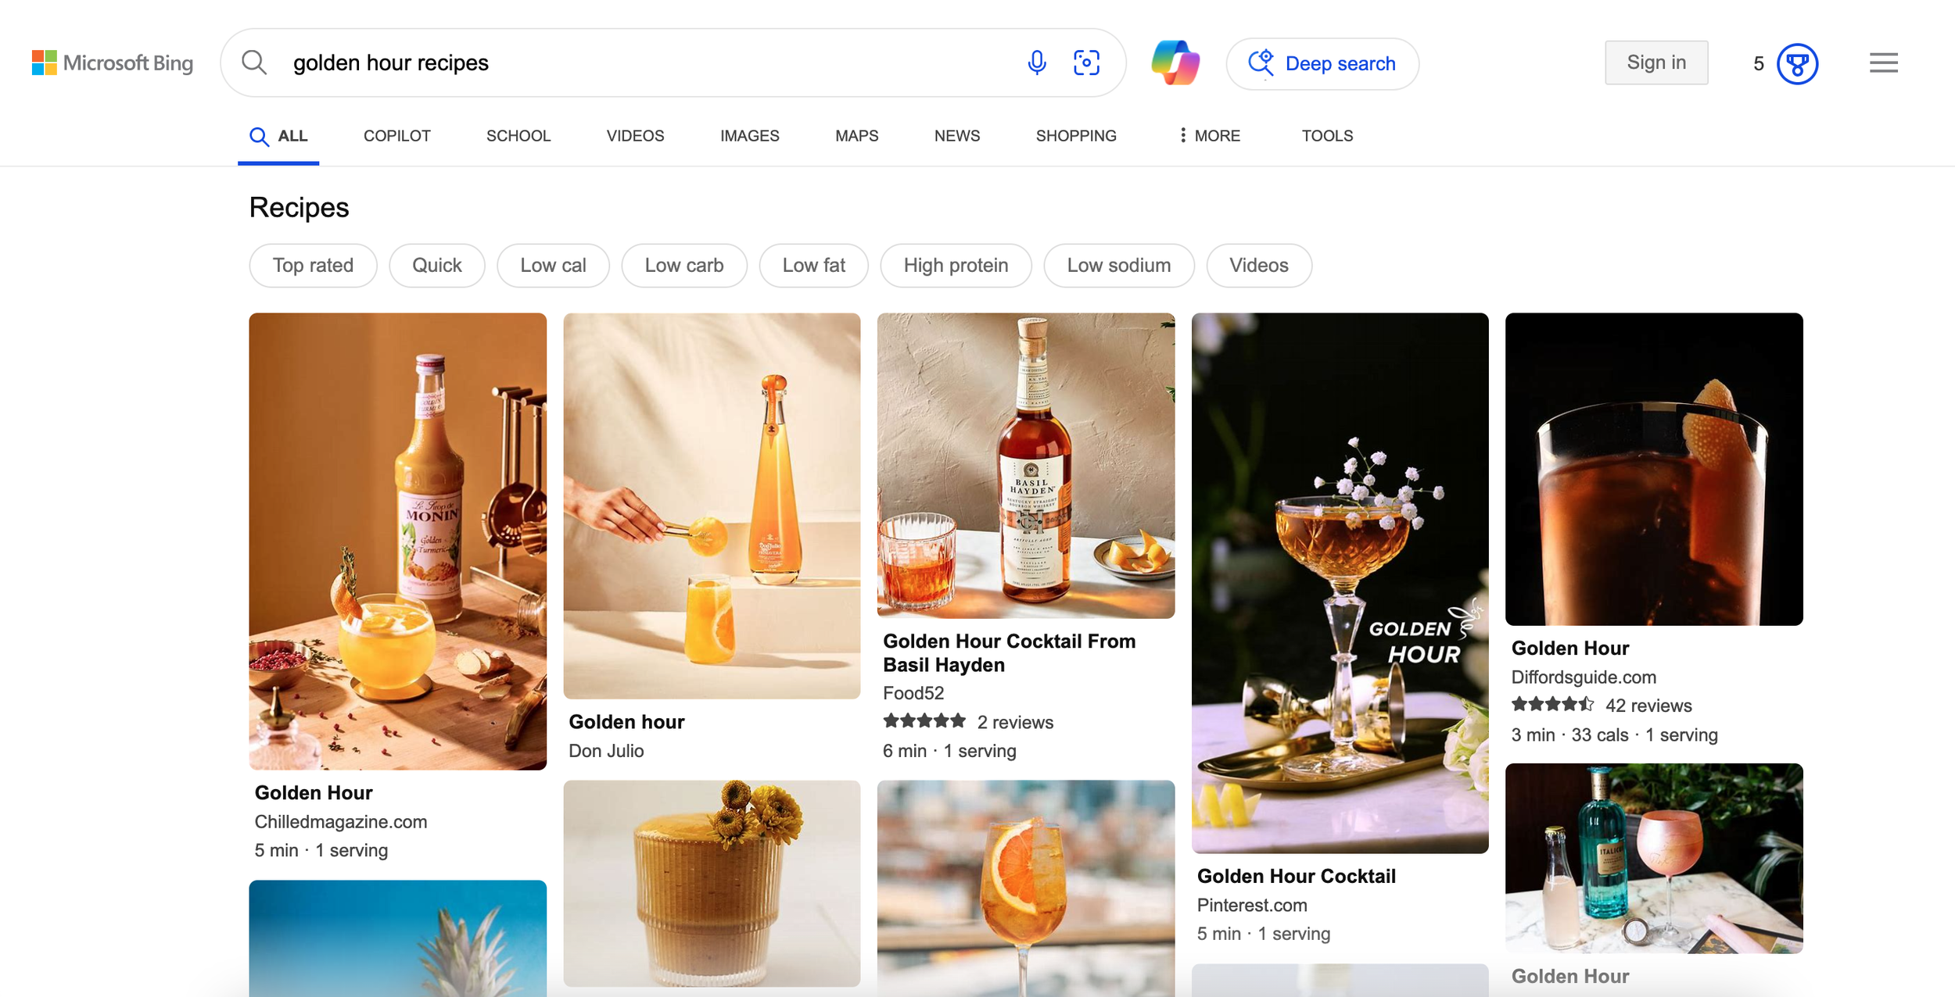This screenshot has width=1955, height=997.
Task: Open the hamburger settings menu
Action: click(1883, 63)
